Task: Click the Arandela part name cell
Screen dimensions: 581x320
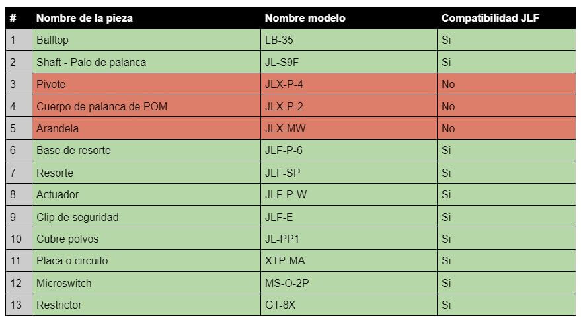Action: click(x=58, y=128)
